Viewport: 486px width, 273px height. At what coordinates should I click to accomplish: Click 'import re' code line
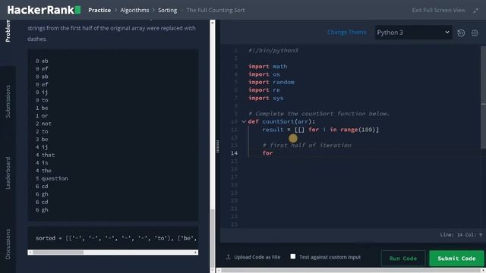click(x=264, y=89)
